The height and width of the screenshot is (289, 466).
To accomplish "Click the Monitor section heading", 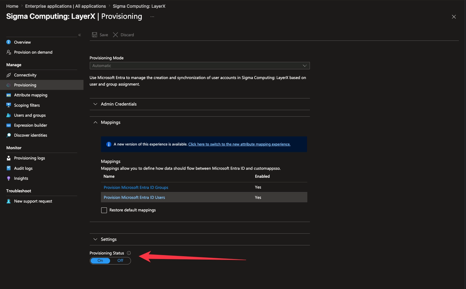I will point(14,148).
